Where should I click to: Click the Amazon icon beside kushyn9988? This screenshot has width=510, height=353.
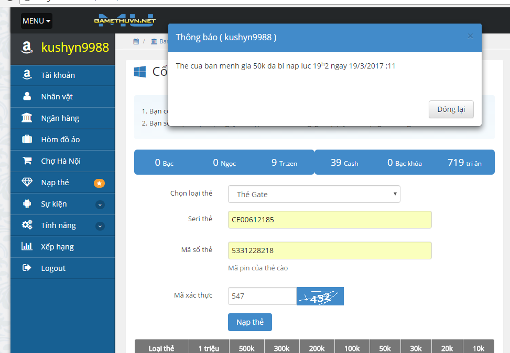coord(27,48)
